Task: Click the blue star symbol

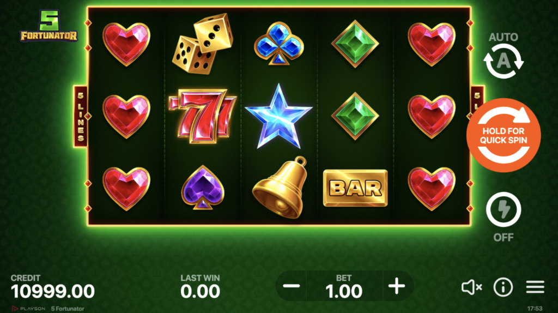Action: pyautogui.click(x=278, y=116)
